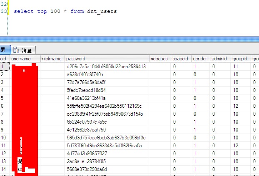Click the uid column header
Viewport: 259px width, 176px height.
pos(5,59)
